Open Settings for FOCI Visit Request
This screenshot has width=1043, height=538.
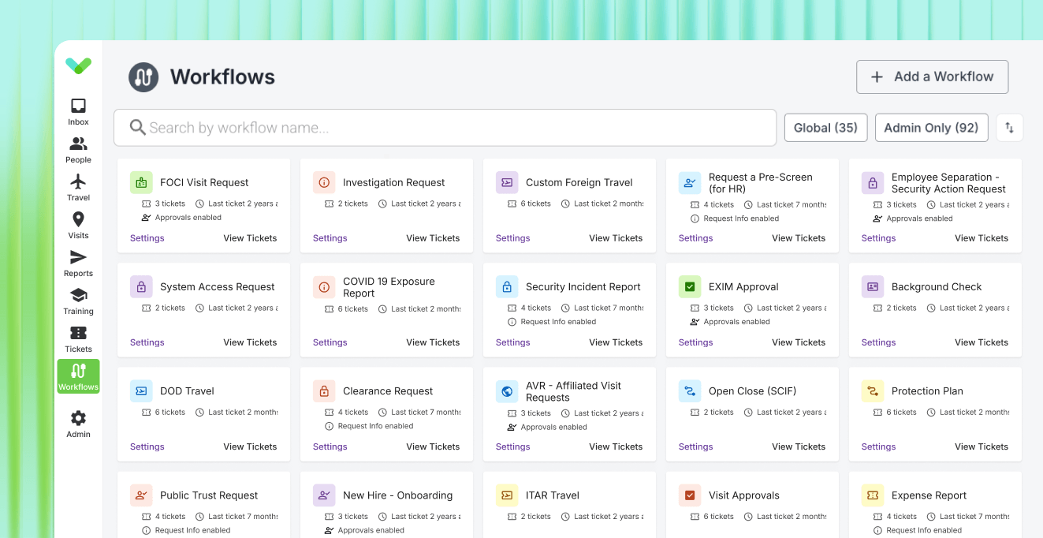click(x=147, y=238)
